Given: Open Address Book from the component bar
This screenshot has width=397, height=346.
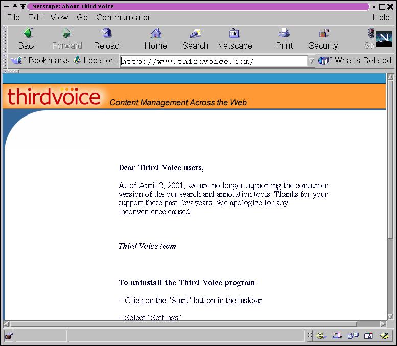Looking at the screenshot, I should click(368, 336).
